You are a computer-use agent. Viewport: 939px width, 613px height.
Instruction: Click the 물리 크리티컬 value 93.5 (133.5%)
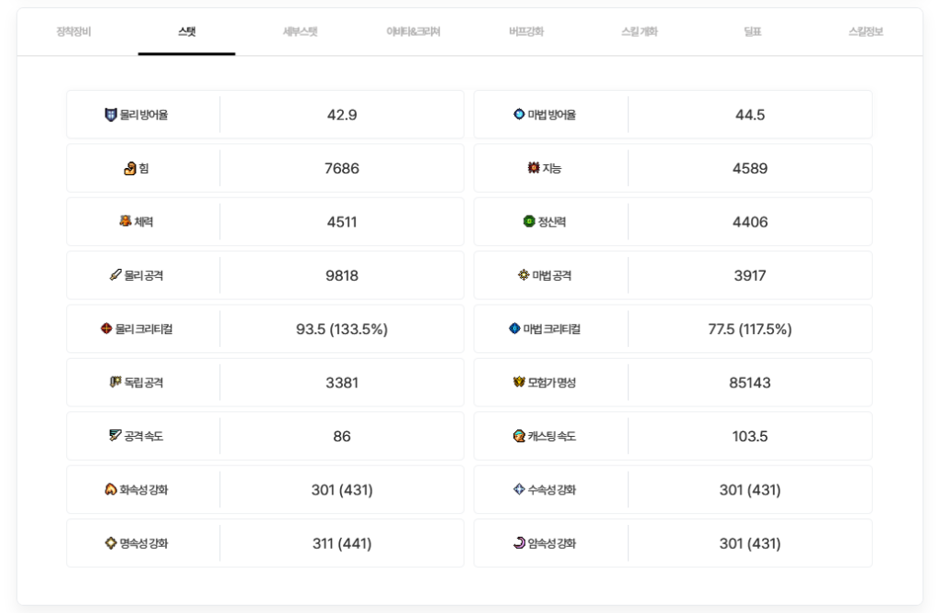342,329
